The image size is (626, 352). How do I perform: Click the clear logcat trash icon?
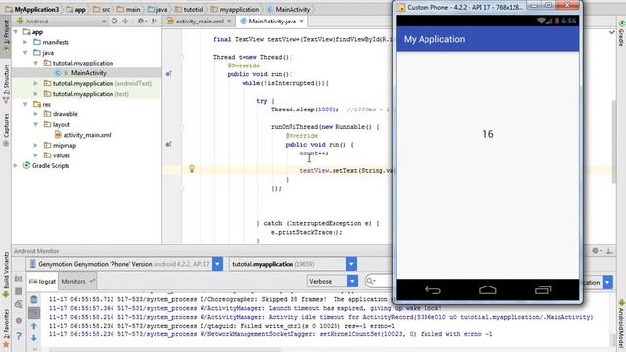click(34, 299)
